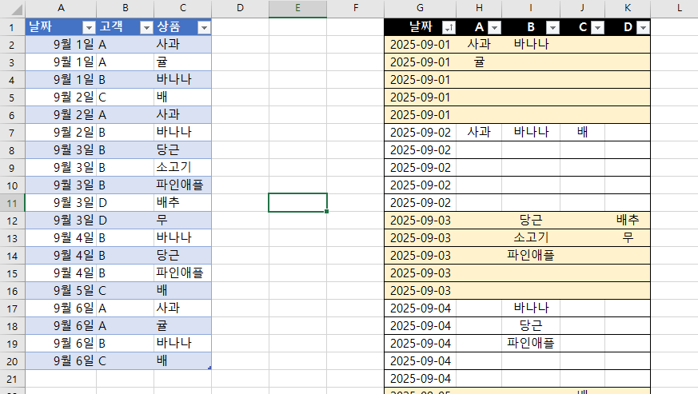Click the Select All corner triangle
This screenshot has width=698, height=394.
click(x=12, y=9)
